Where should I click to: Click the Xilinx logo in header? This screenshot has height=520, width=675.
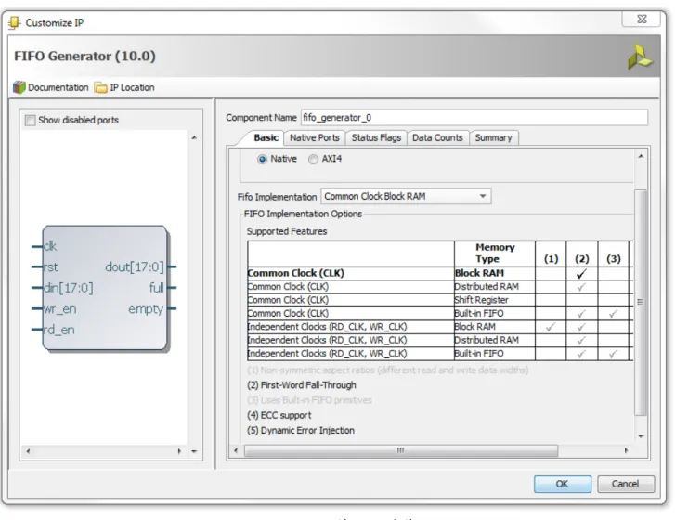[x=640, y=57]
